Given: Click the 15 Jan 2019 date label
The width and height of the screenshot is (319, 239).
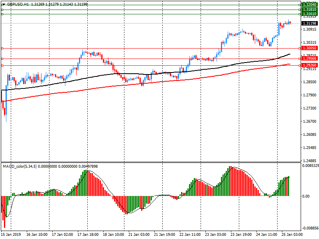Looking at the screenshot, I should [x=11, y=234].
